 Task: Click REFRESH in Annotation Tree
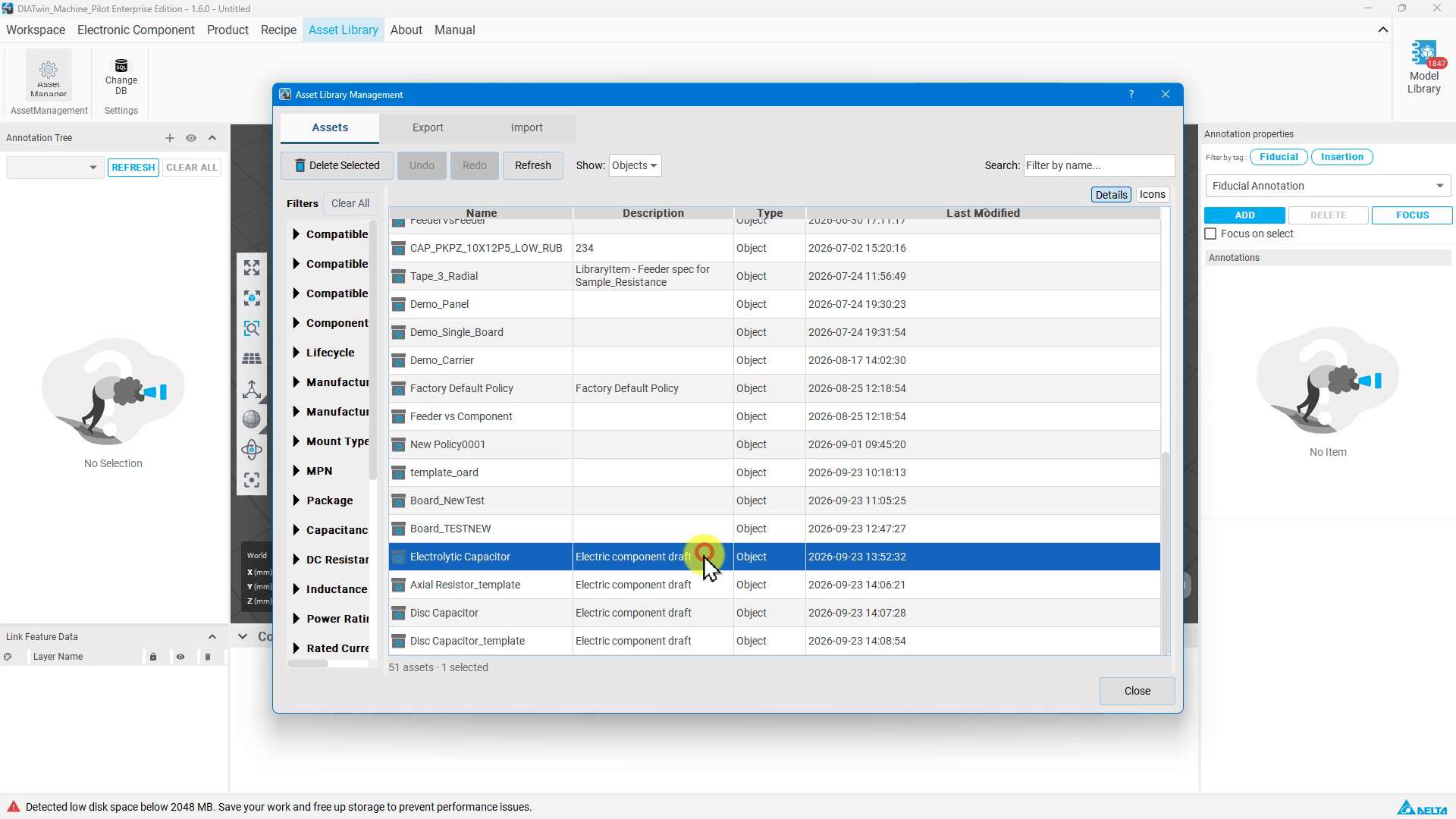click(x=133, y=168)
